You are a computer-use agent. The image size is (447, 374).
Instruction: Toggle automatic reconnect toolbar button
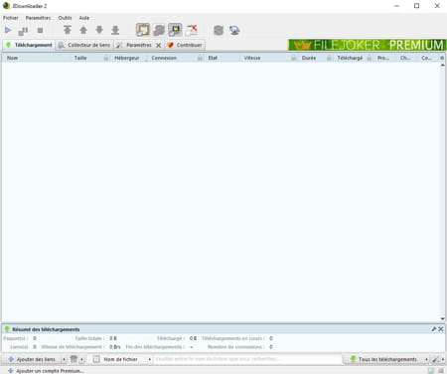point(159,30)
